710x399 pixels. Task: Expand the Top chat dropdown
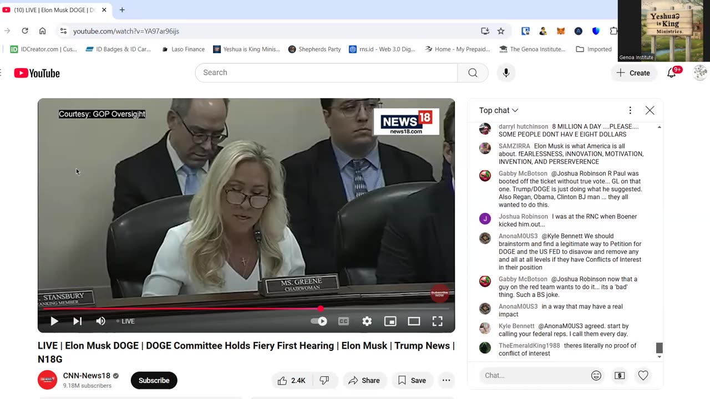[x=499, y=110]
